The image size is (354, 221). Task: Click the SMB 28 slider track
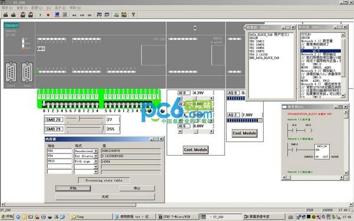85,119
